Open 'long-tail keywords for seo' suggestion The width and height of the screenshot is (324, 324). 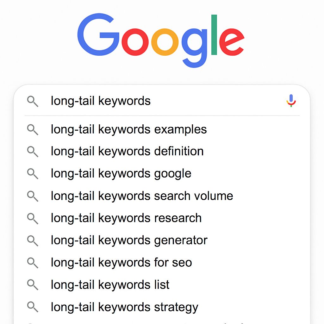coord(121,263)
